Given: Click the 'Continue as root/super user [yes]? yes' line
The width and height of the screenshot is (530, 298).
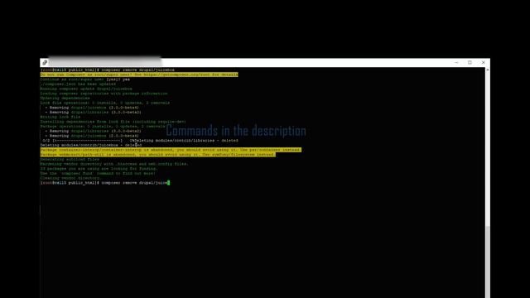Looking at the screenshot, I should (x=84, y=79).
